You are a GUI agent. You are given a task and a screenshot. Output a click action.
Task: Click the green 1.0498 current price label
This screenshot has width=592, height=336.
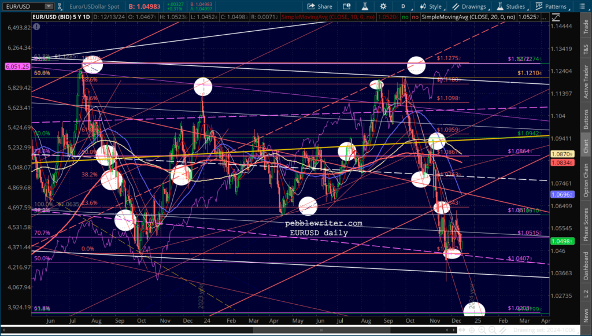(563, 241)
